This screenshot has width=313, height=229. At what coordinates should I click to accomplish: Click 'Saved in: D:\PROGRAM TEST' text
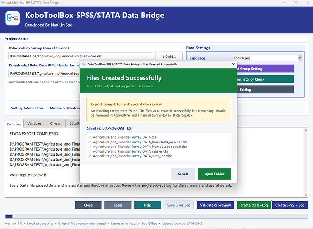point(110,128)
